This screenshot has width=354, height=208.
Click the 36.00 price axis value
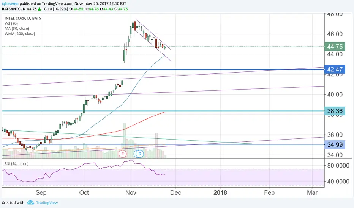335,135
